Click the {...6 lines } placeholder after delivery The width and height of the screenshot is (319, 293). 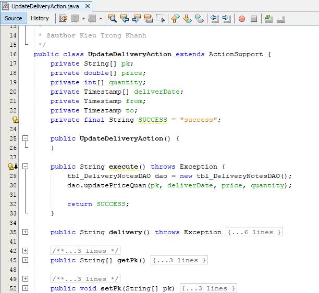pos(254,232)
